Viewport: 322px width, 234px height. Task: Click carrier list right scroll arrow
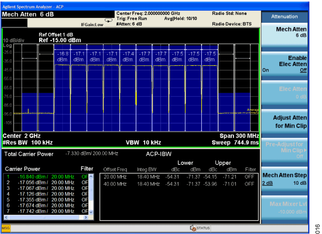click(86, 217)
